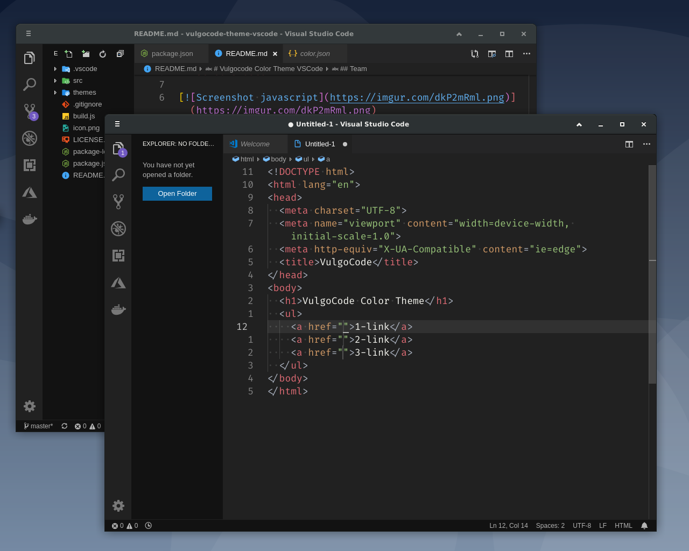Switch to the color.json tab
The width and height of the screenshot is (689, 551).
click(315, 54)
